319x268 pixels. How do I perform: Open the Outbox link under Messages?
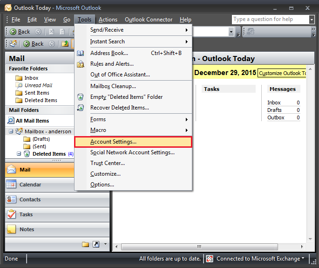tap(276, 117)
